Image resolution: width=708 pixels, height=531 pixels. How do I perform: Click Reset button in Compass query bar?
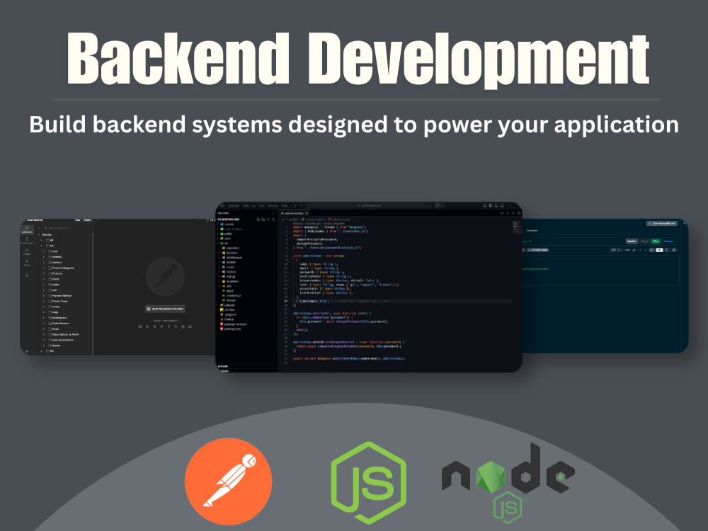(x=644, y=241)
